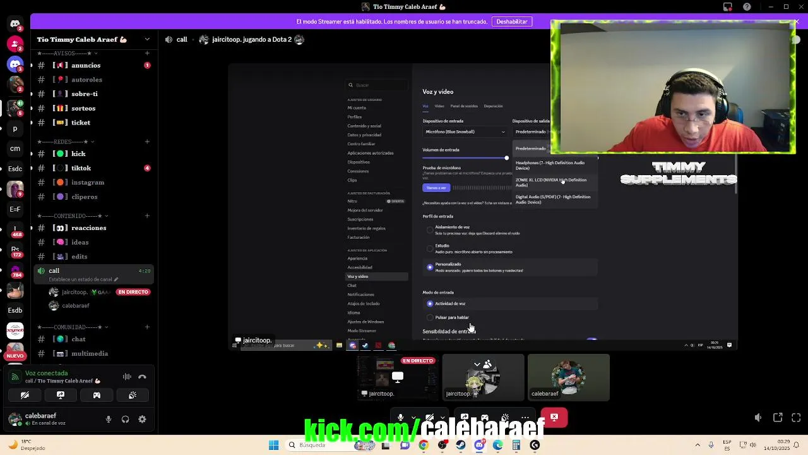Switch to Panel de sonidos tab in stream

coord(464,106)
